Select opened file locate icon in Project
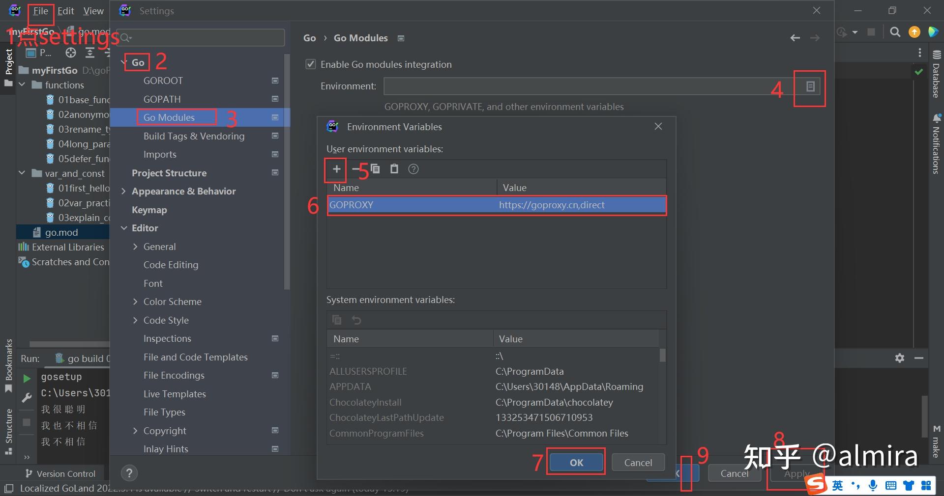Screen dimensions: 944x496 tap(71, 53)
